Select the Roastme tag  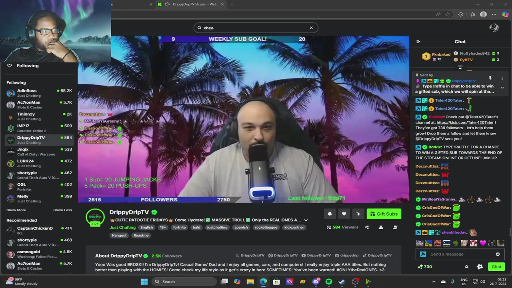pos(141,235)
